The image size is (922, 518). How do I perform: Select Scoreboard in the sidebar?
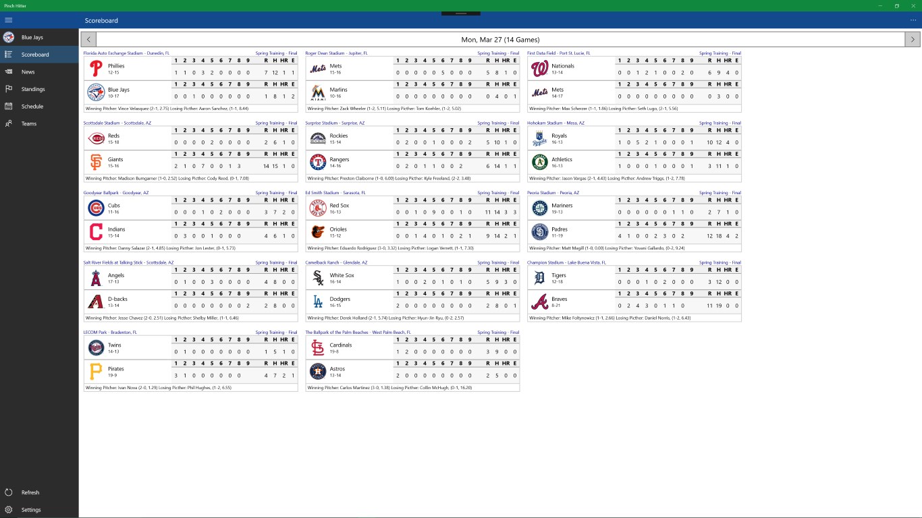(x=39, y=55)
